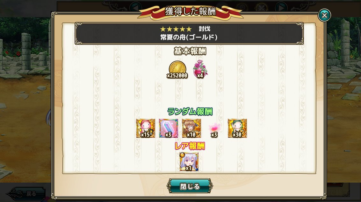Close the rewards dialog with the X

(x=324, y=15)
